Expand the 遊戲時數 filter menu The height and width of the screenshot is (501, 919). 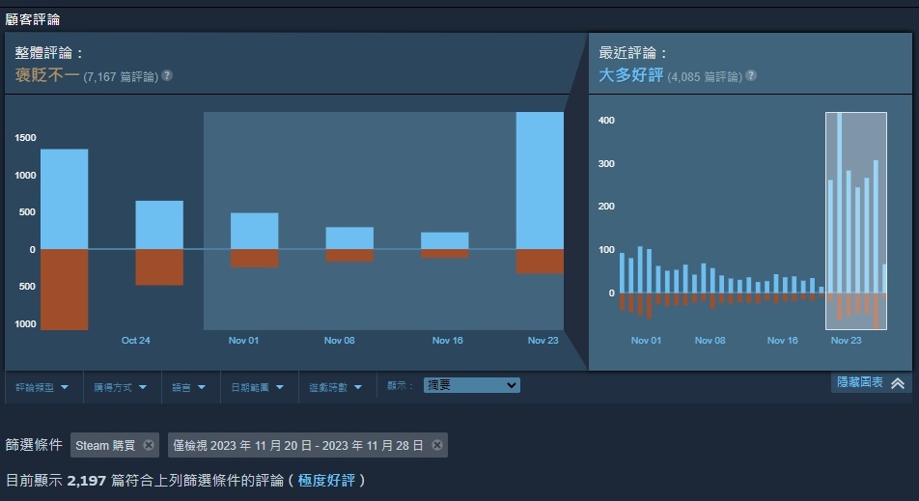(335, 387)
